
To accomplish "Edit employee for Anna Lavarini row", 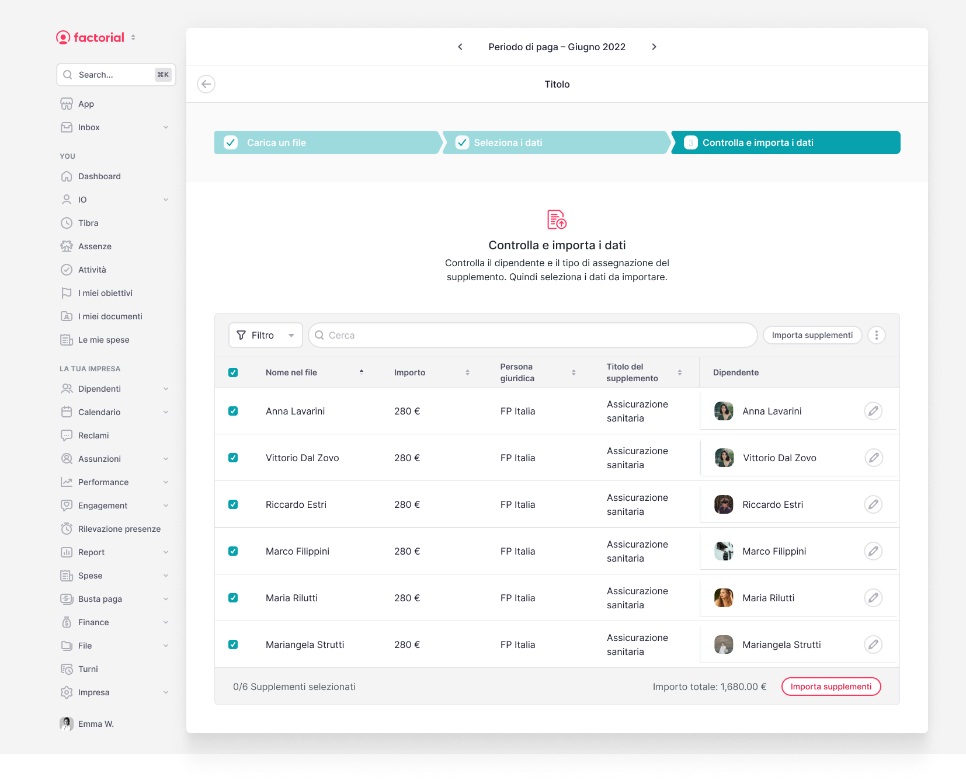I will pos(873,411).
